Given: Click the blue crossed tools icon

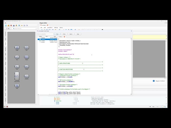Looking at the screenshot, I should (x=19, y=26).
